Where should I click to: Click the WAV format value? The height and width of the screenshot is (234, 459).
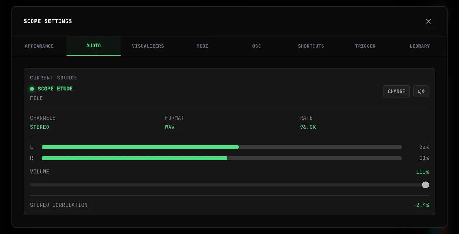[170, 127]
